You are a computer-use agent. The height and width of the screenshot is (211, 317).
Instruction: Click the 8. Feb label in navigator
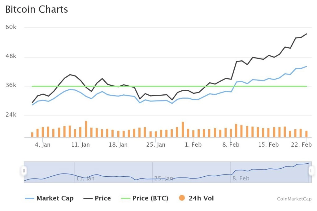click(241, 178)
